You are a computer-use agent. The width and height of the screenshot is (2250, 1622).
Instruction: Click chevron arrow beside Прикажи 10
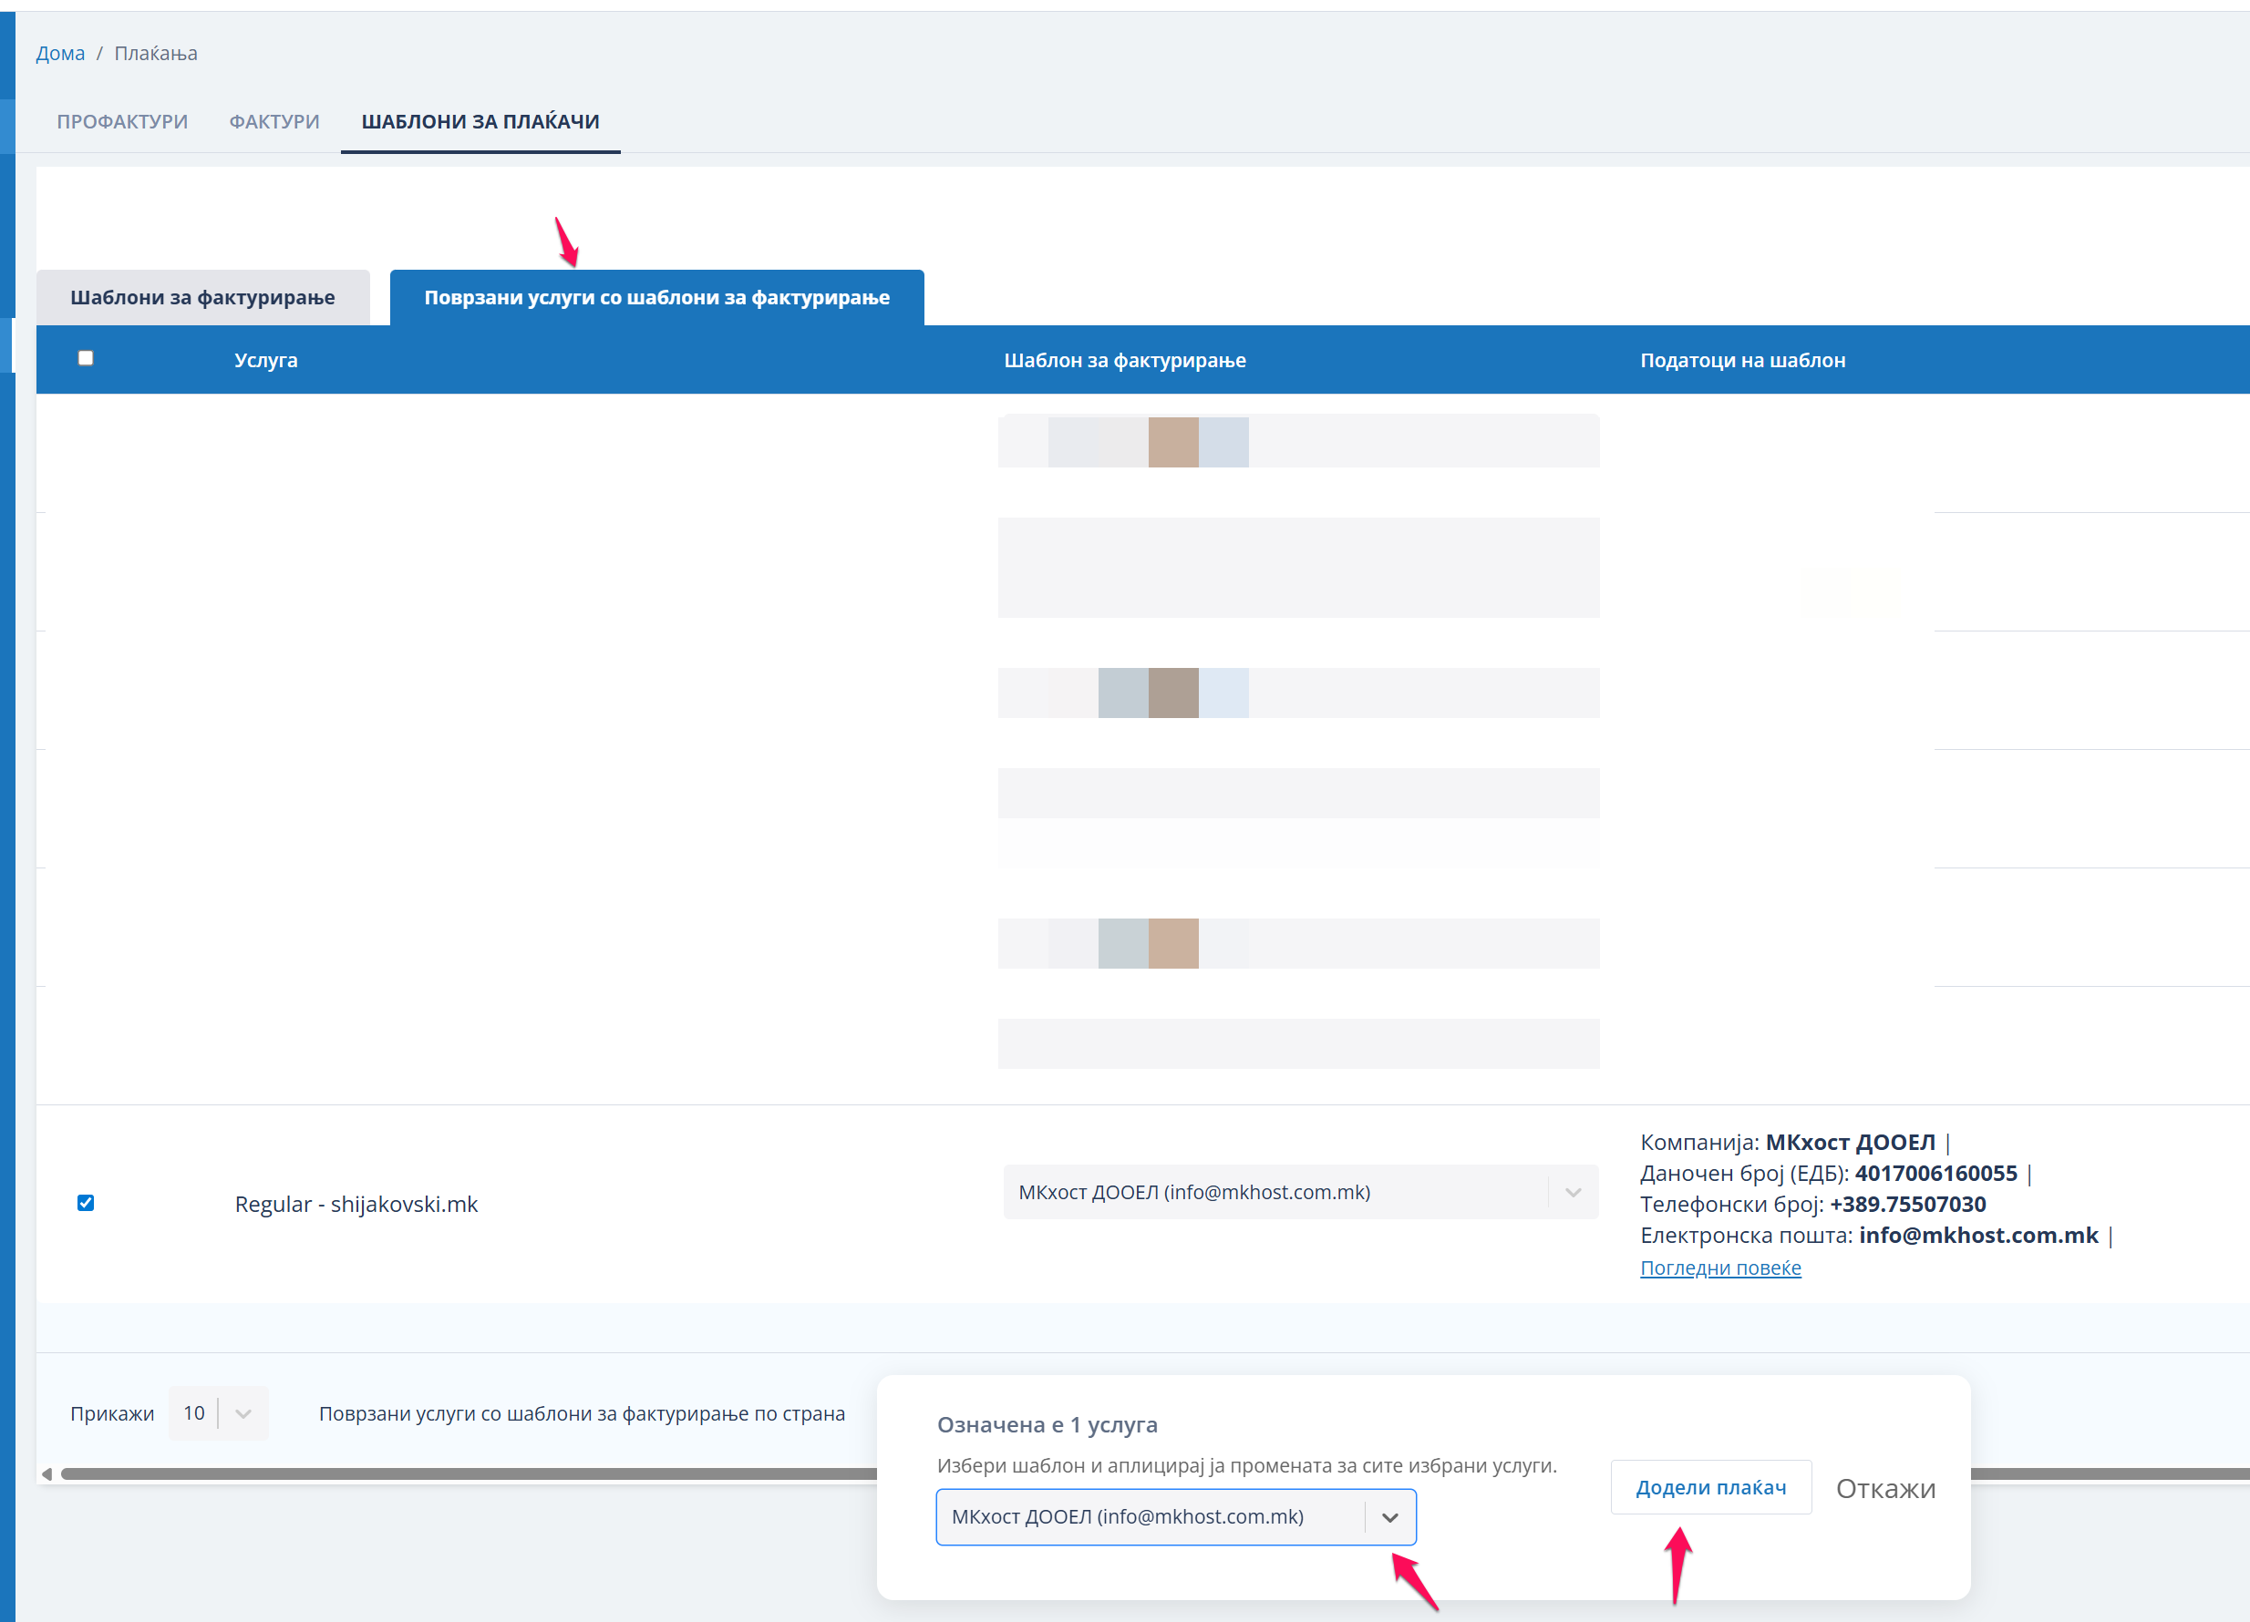(244, 1414)
